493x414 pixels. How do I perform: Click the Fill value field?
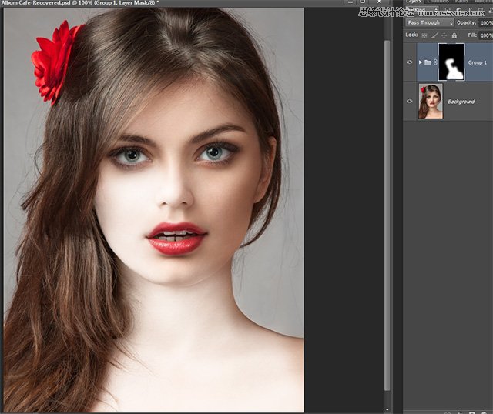click(486, 35)
